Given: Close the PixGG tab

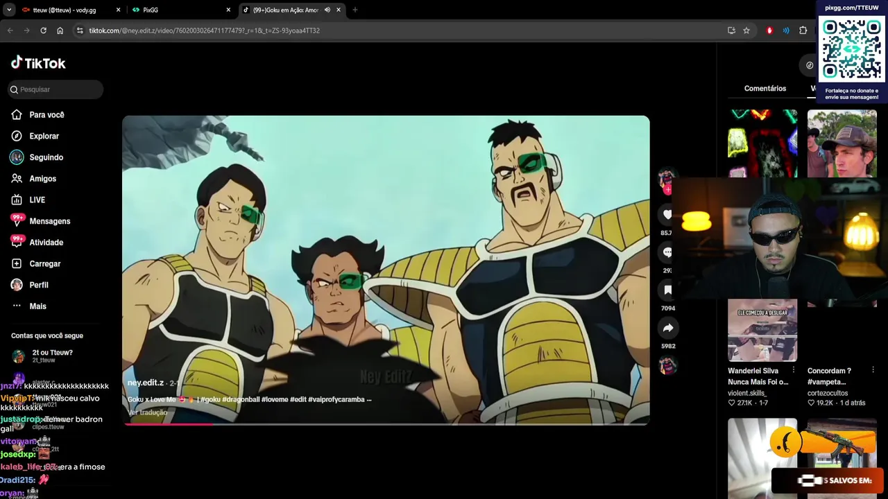Looking at the screenshot, I should 228,10.
